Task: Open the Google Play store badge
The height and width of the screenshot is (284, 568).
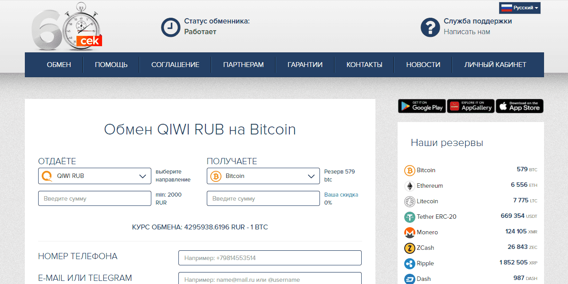Action: [x=422, y=106]
